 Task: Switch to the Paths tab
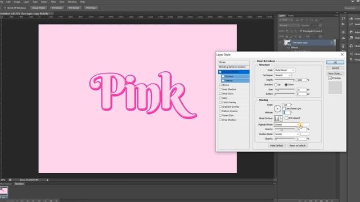click(291, 16)
